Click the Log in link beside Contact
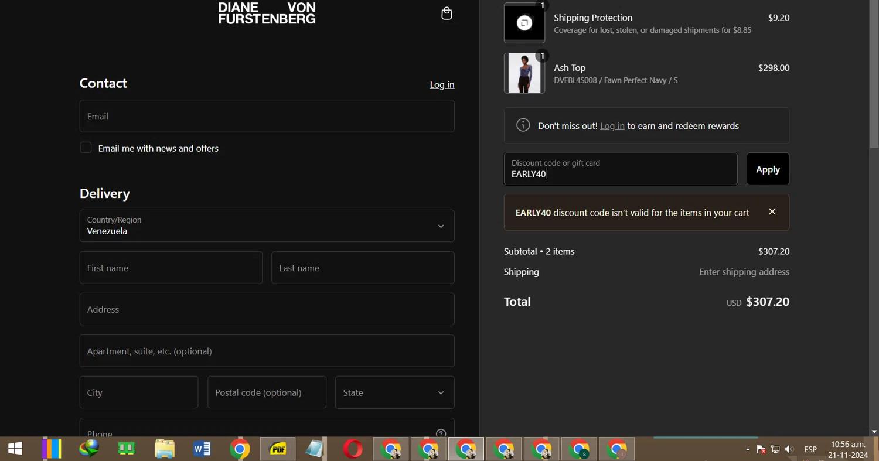 442,85
